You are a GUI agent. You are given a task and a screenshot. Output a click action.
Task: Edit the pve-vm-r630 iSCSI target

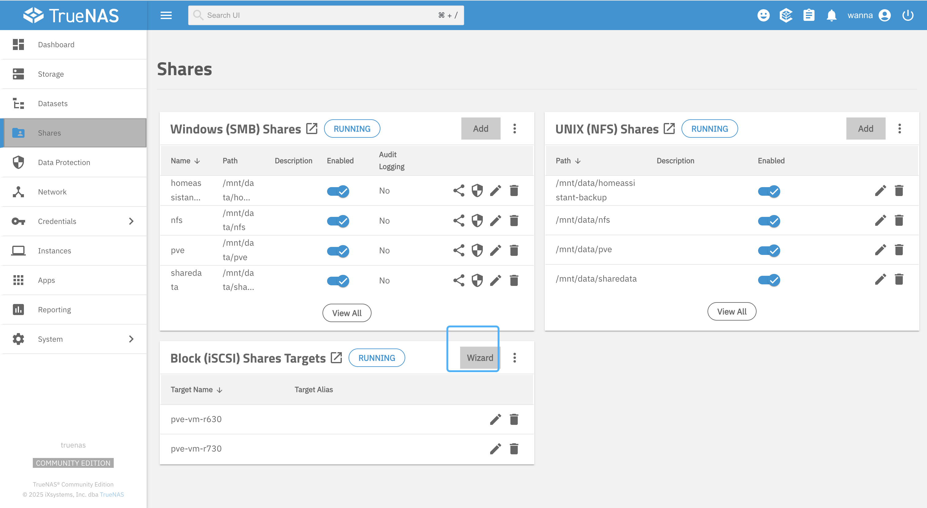(x=495, y=419)
